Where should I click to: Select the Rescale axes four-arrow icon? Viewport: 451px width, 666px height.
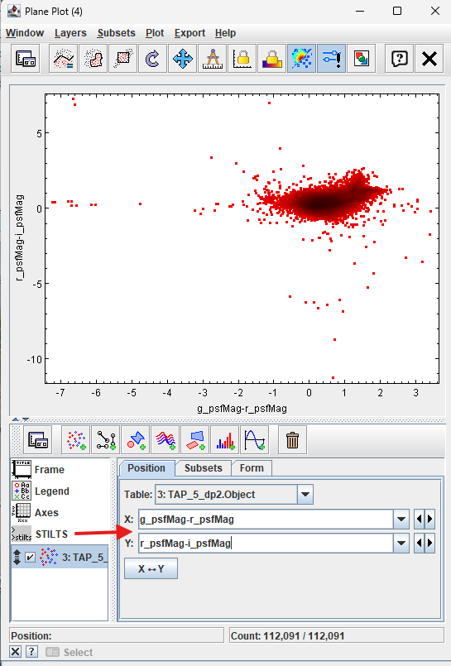click(x=183, y=58)
